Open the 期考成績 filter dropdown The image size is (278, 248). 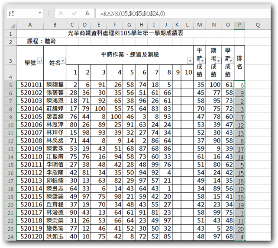[x=218, y=61]
